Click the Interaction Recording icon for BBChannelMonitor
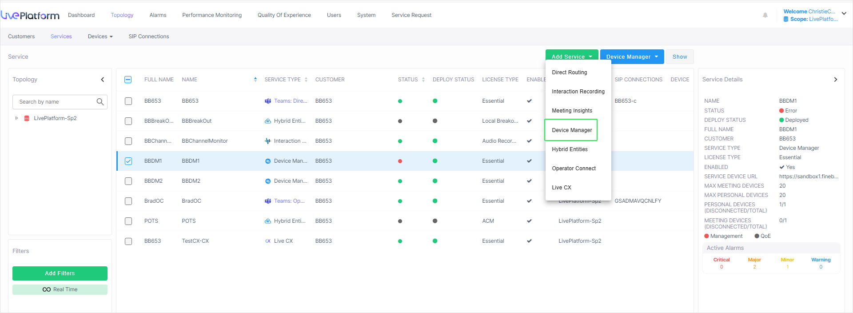Screen dimensions: 853x313 [268, 141]
